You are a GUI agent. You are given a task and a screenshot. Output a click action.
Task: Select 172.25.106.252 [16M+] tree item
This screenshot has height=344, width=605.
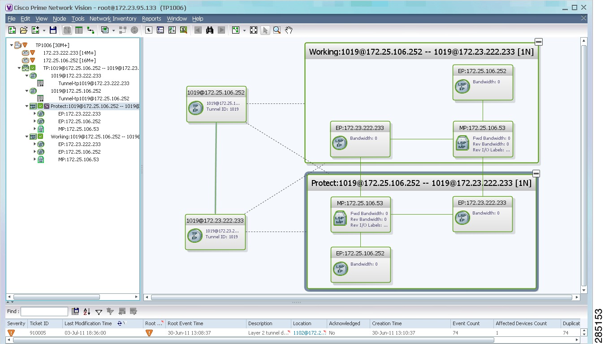pos(69,60)
